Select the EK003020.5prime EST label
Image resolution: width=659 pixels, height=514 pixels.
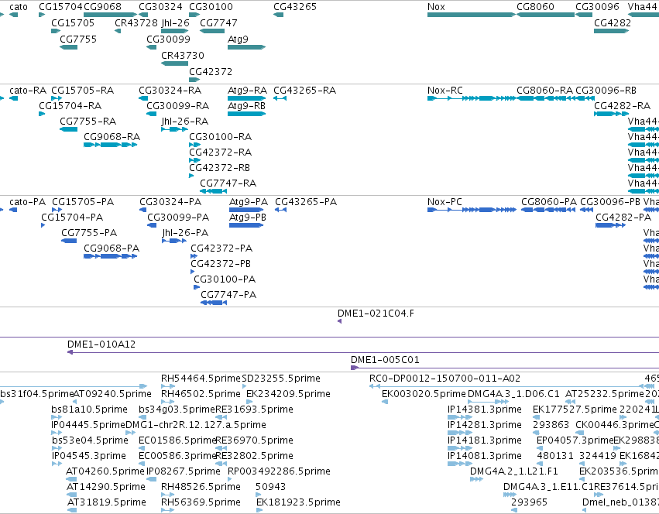tap(424, 394)
